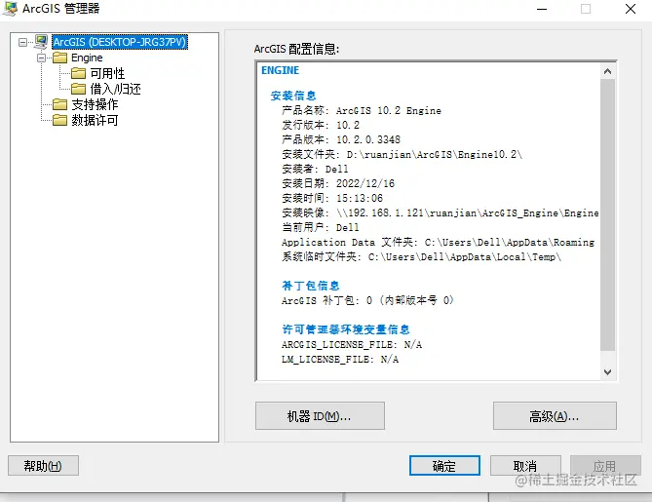Collapse the Engine tree node

point(41,58)
